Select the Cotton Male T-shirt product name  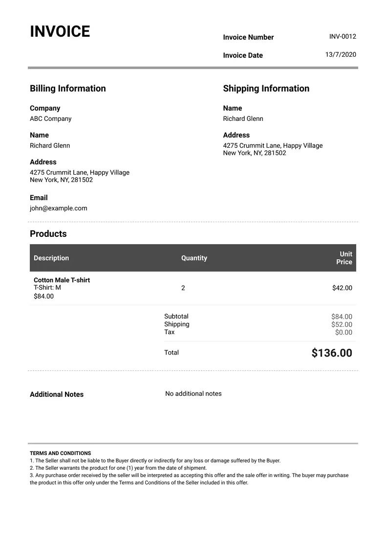(62, 280)
